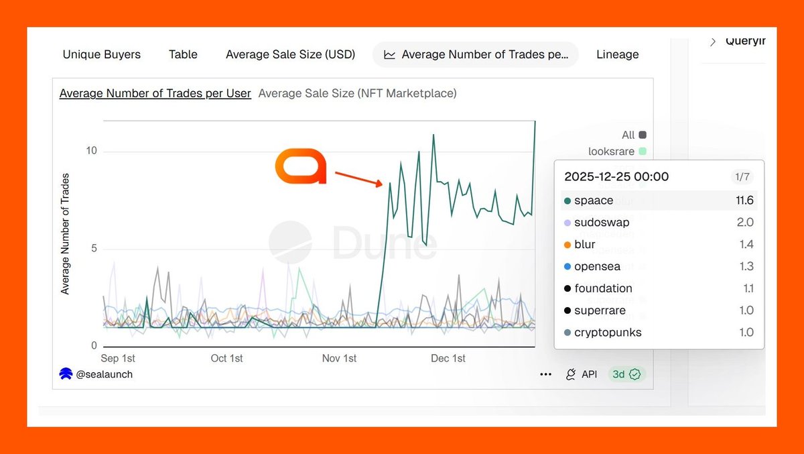
Task: Open the three-dot more options menu
Action: (x=546, y=374)
